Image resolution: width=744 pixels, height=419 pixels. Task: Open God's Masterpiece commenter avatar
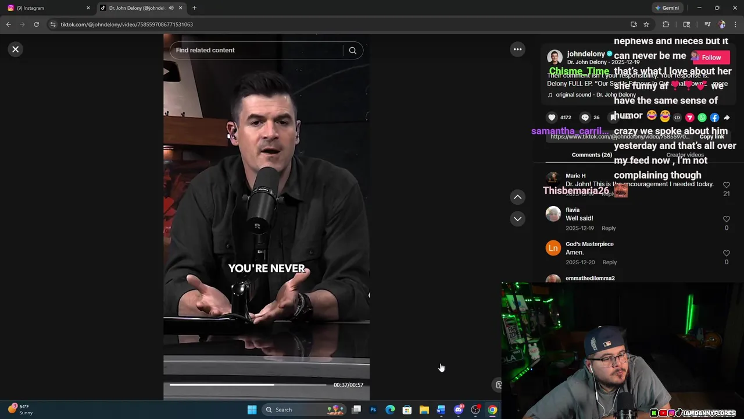pyautogui.click(x=553, y=248)
